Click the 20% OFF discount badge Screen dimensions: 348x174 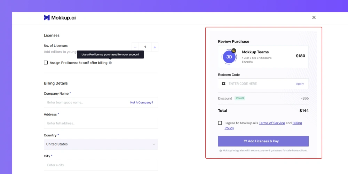240,98
